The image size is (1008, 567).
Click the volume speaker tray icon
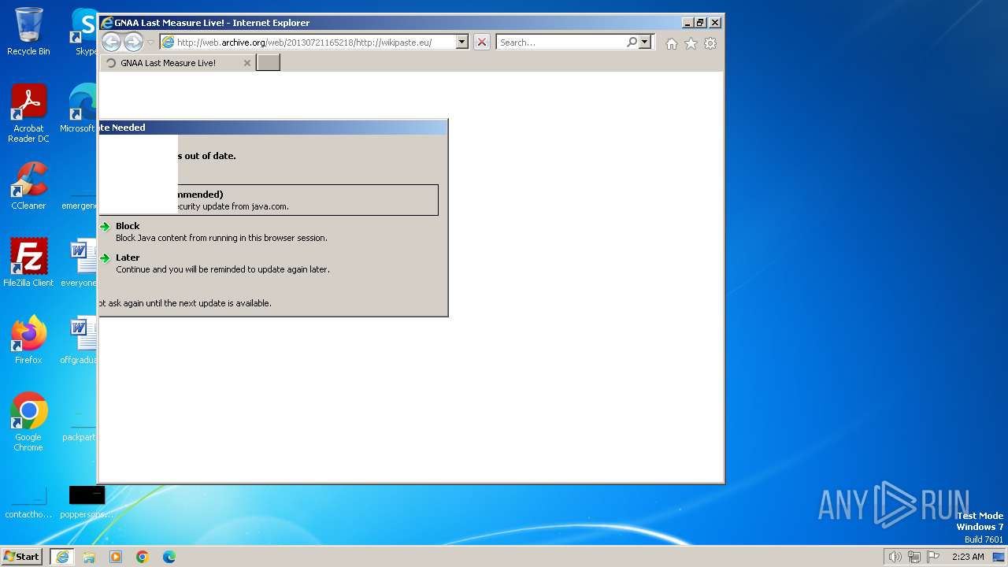[x=895, y=557]
